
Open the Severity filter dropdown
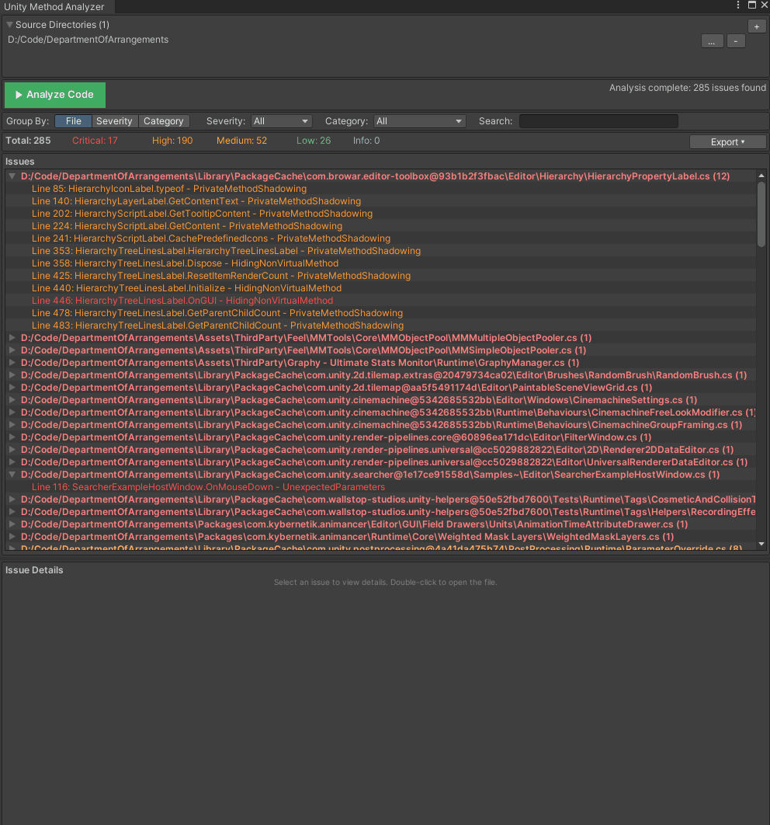tap(281, 121)
